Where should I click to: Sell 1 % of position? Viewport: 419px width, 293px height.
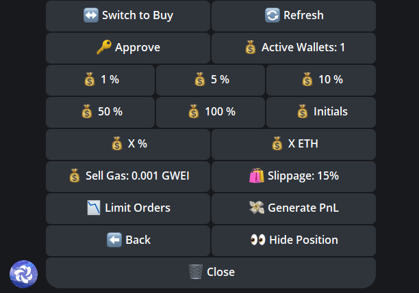101,80
